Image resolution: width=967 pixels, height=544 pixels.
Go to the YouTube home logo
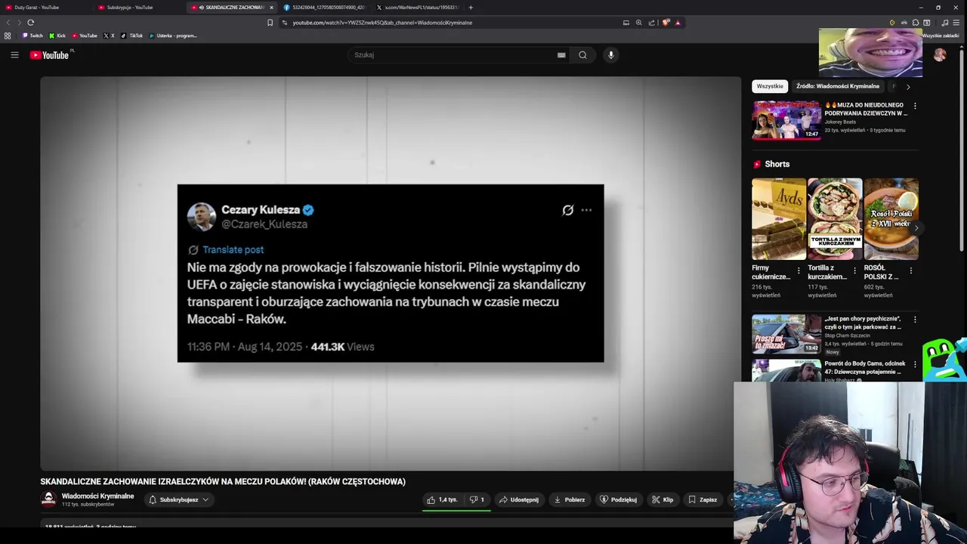[x=50, y=55]
